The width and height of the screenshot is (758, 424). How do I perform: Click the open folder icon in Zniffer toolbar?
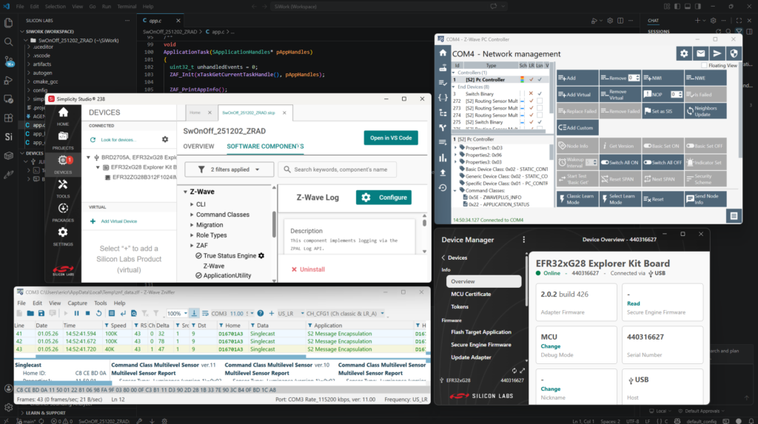30,313
